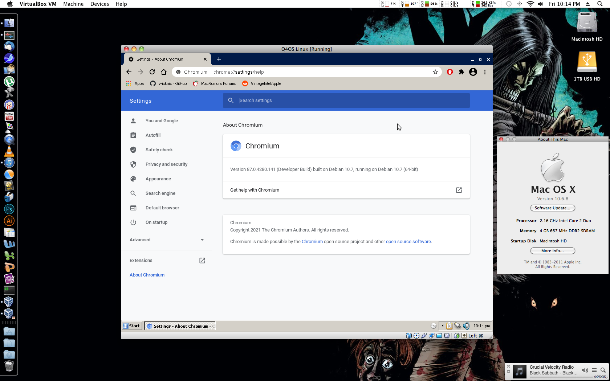
Task: Open Safety check settings
Action: tap(159, 150)
